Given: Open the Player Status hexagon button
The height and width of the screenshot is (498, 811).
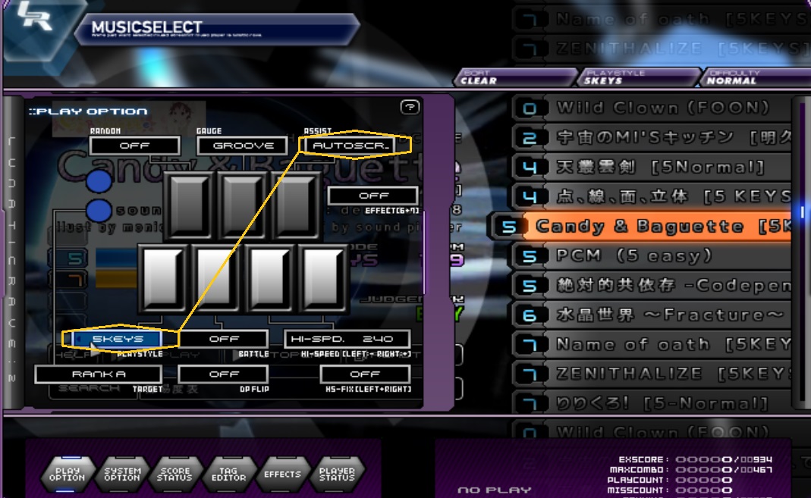Looking at the screenshot, I should 337,475.
